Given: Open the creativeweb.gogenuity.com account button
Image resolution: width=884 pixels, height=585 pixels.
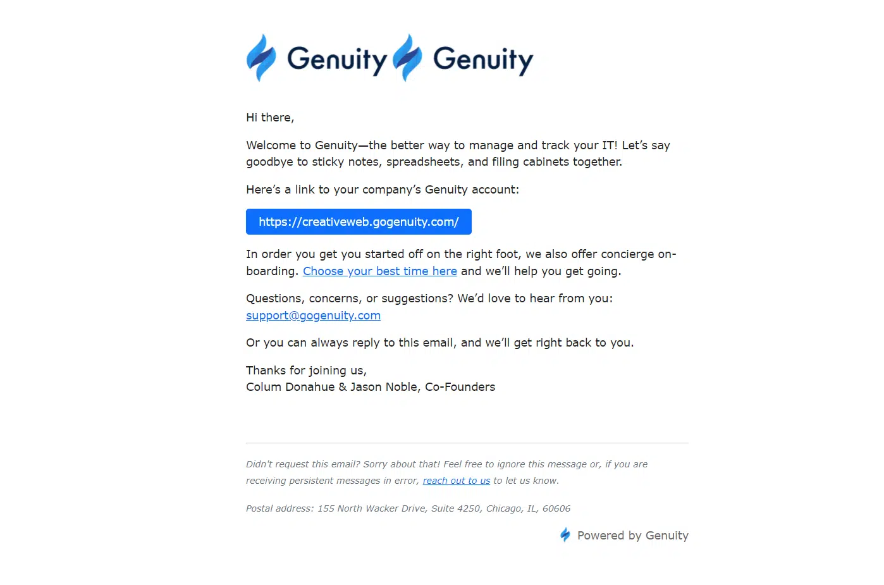Looking at the screenshot, I should pos(359,221).
